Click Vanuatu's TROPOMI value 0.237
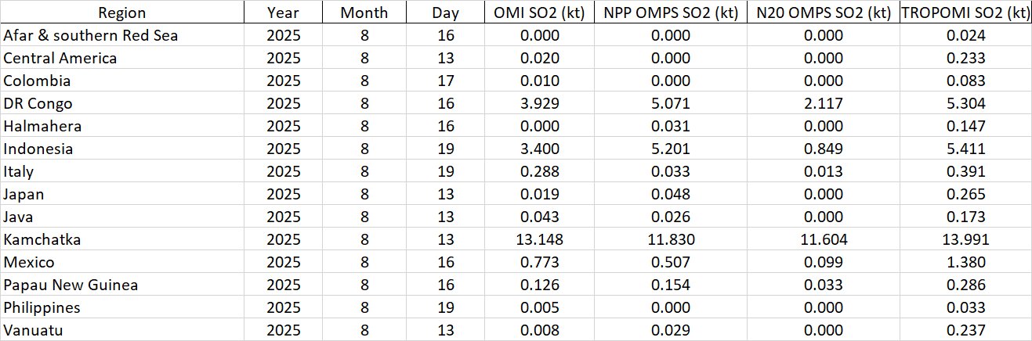The image size is (1032, 341). 965,330
